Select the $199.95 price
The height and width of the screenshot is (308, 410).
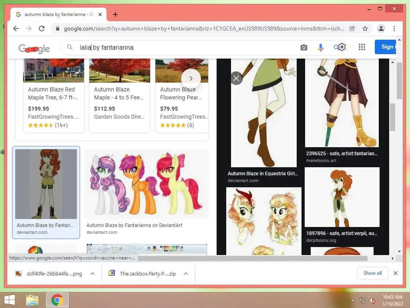point(38,109)
